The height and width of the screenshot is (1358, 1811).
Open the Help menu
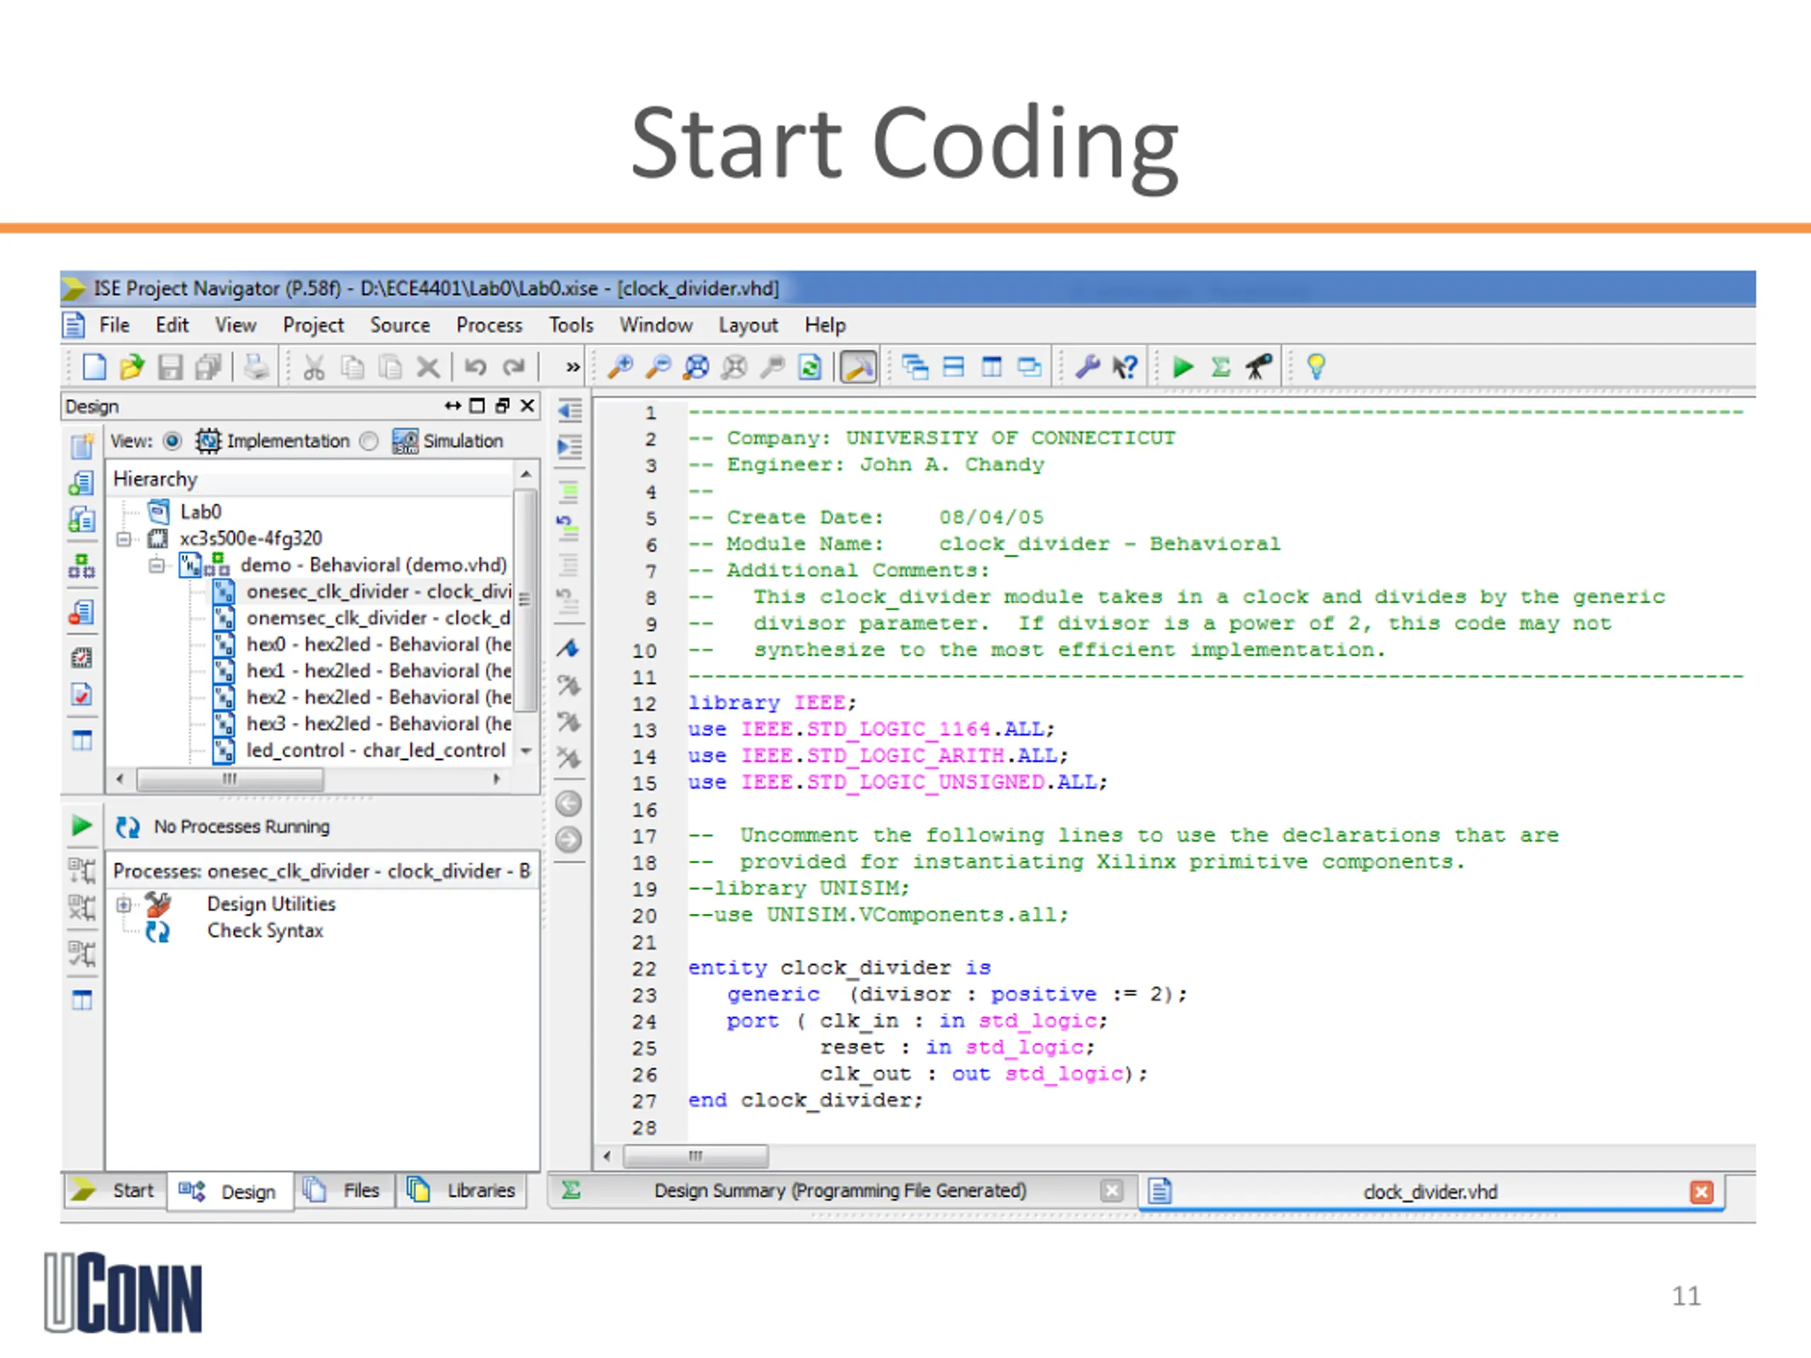824,325
